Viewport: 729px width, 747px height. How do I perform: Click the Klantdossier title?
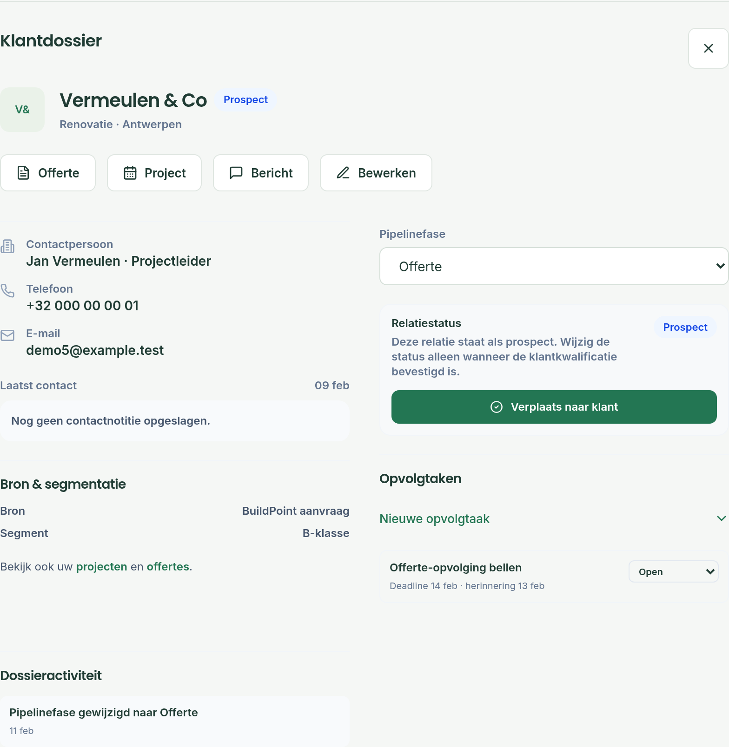51,41
